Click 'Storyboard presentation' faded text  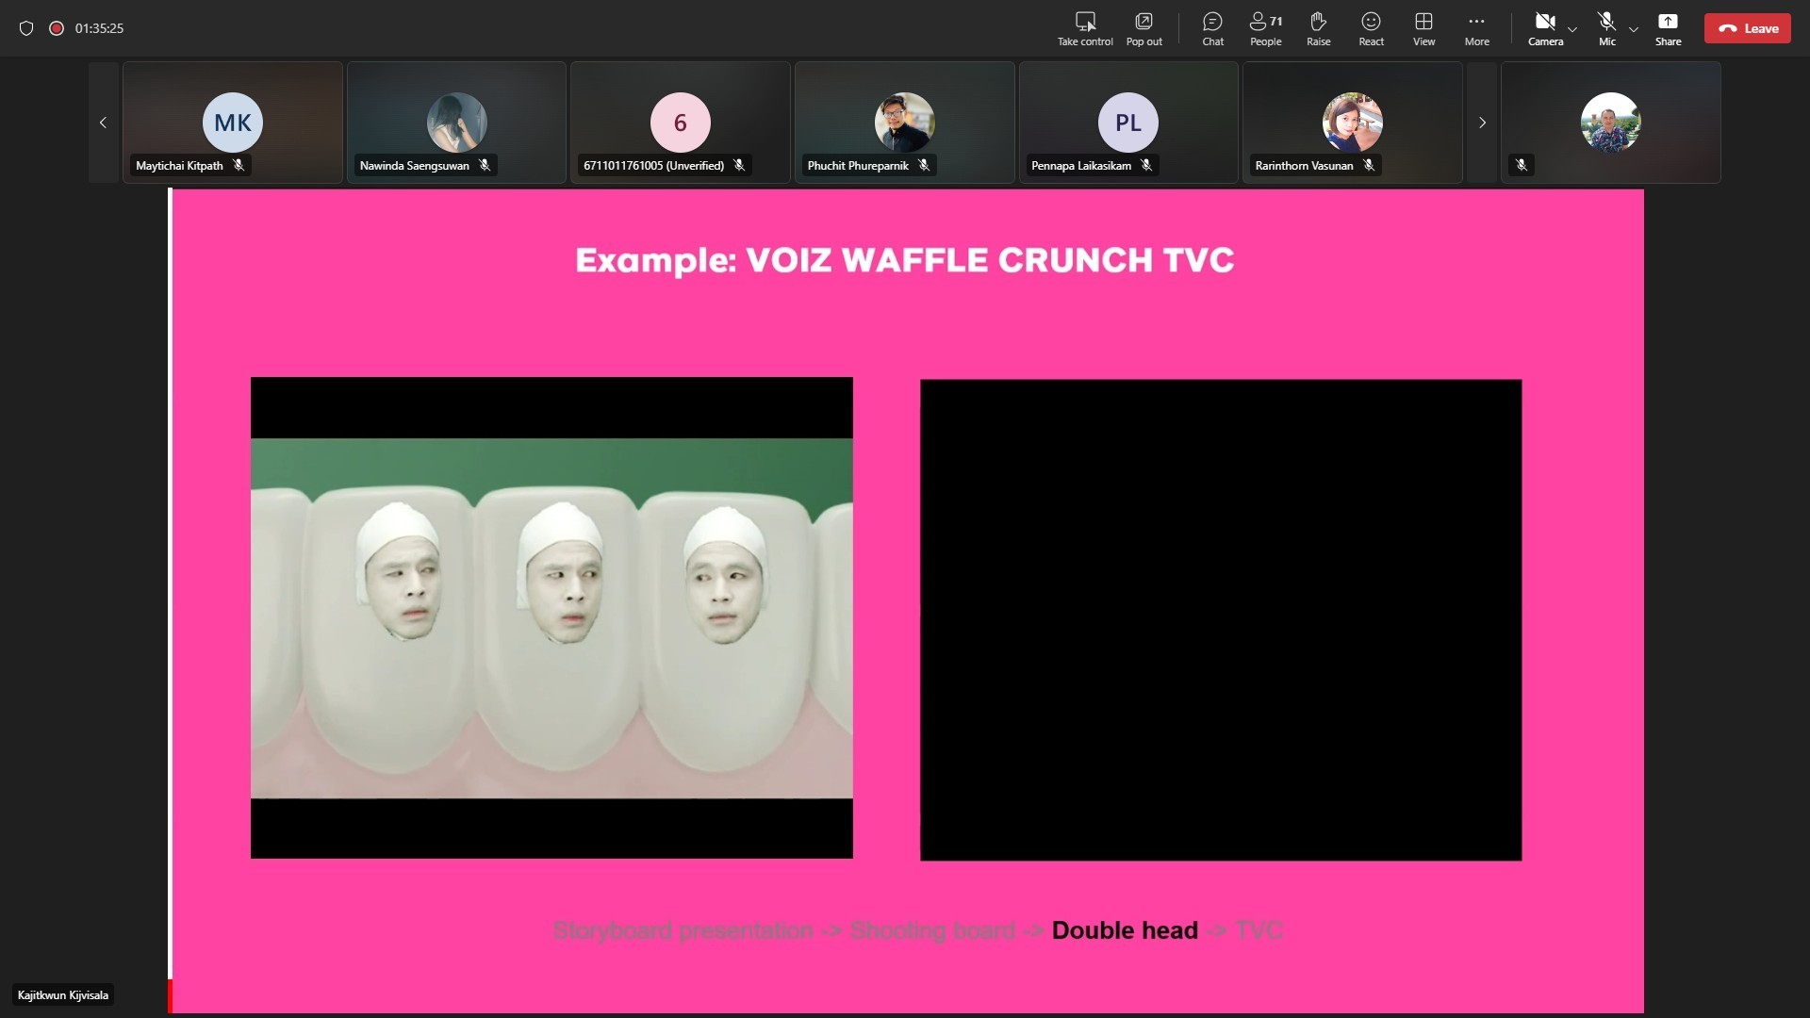[x=683, y=930]
